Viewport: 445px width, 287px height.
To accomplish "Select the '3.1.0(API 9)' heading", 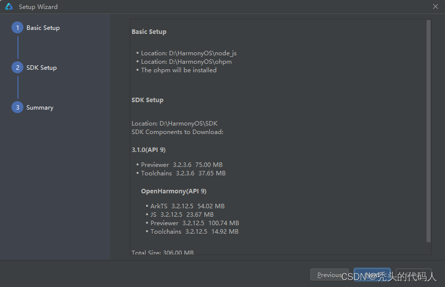I will (148, 150).
